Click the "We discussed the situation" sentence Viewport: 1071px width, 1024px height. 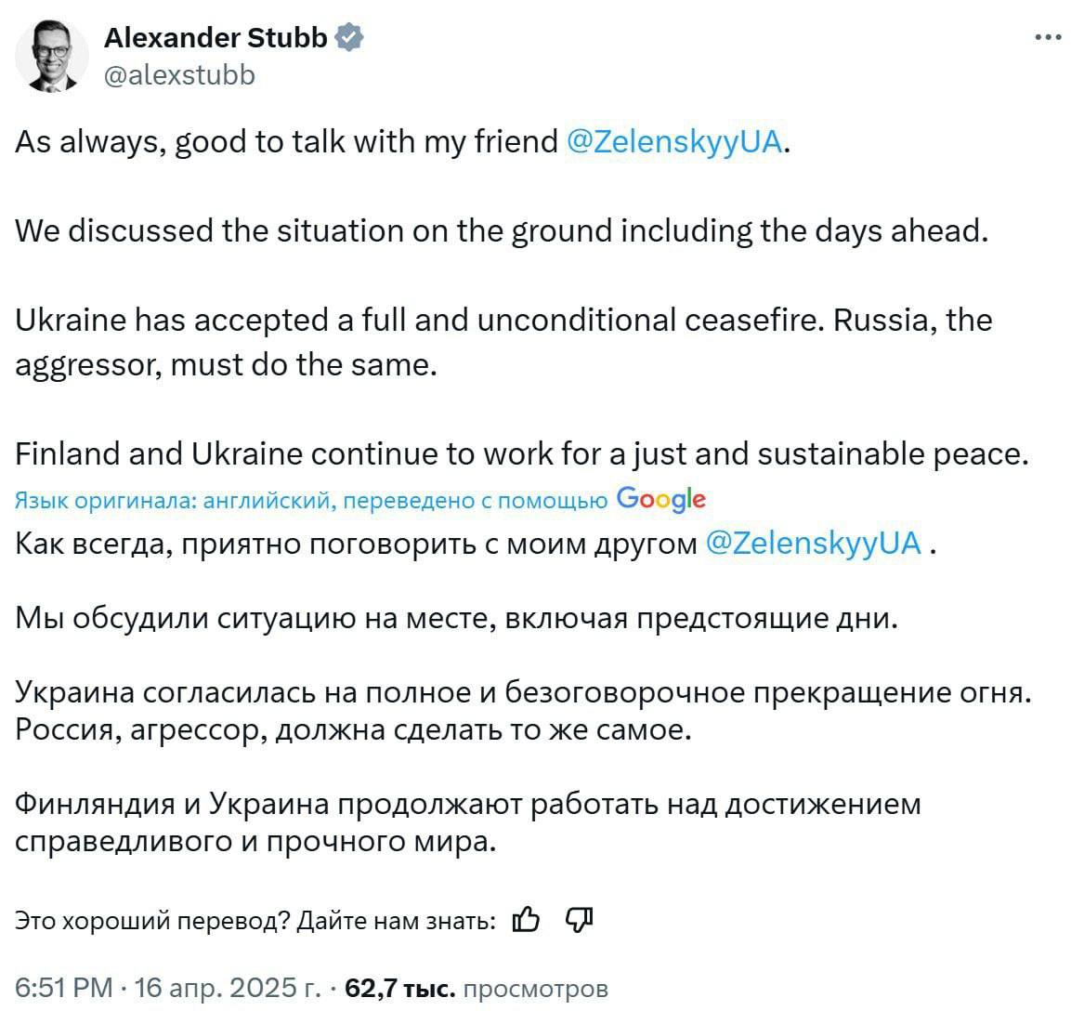(502, 230)
